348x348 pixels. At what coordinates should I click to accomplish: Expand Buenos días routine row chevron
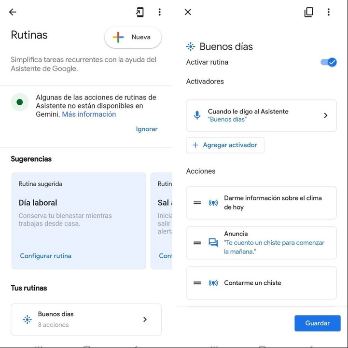click(x=145, y=320)
